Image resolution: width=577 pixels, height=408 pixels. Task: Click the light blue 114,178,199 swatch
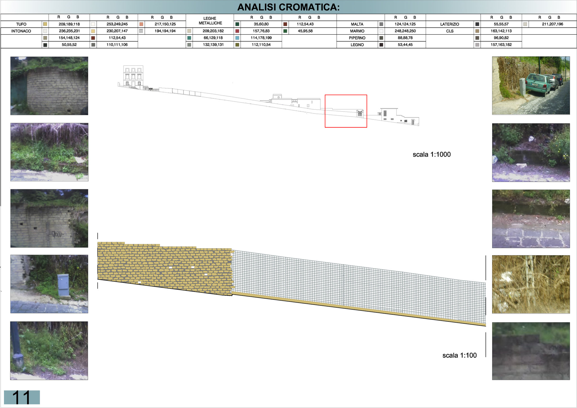click(x=237, y=38)
